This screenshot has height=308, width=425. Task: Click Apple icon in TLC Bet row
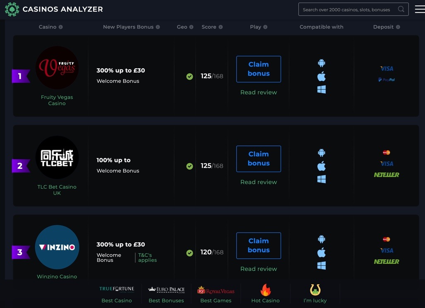(322, 166)
